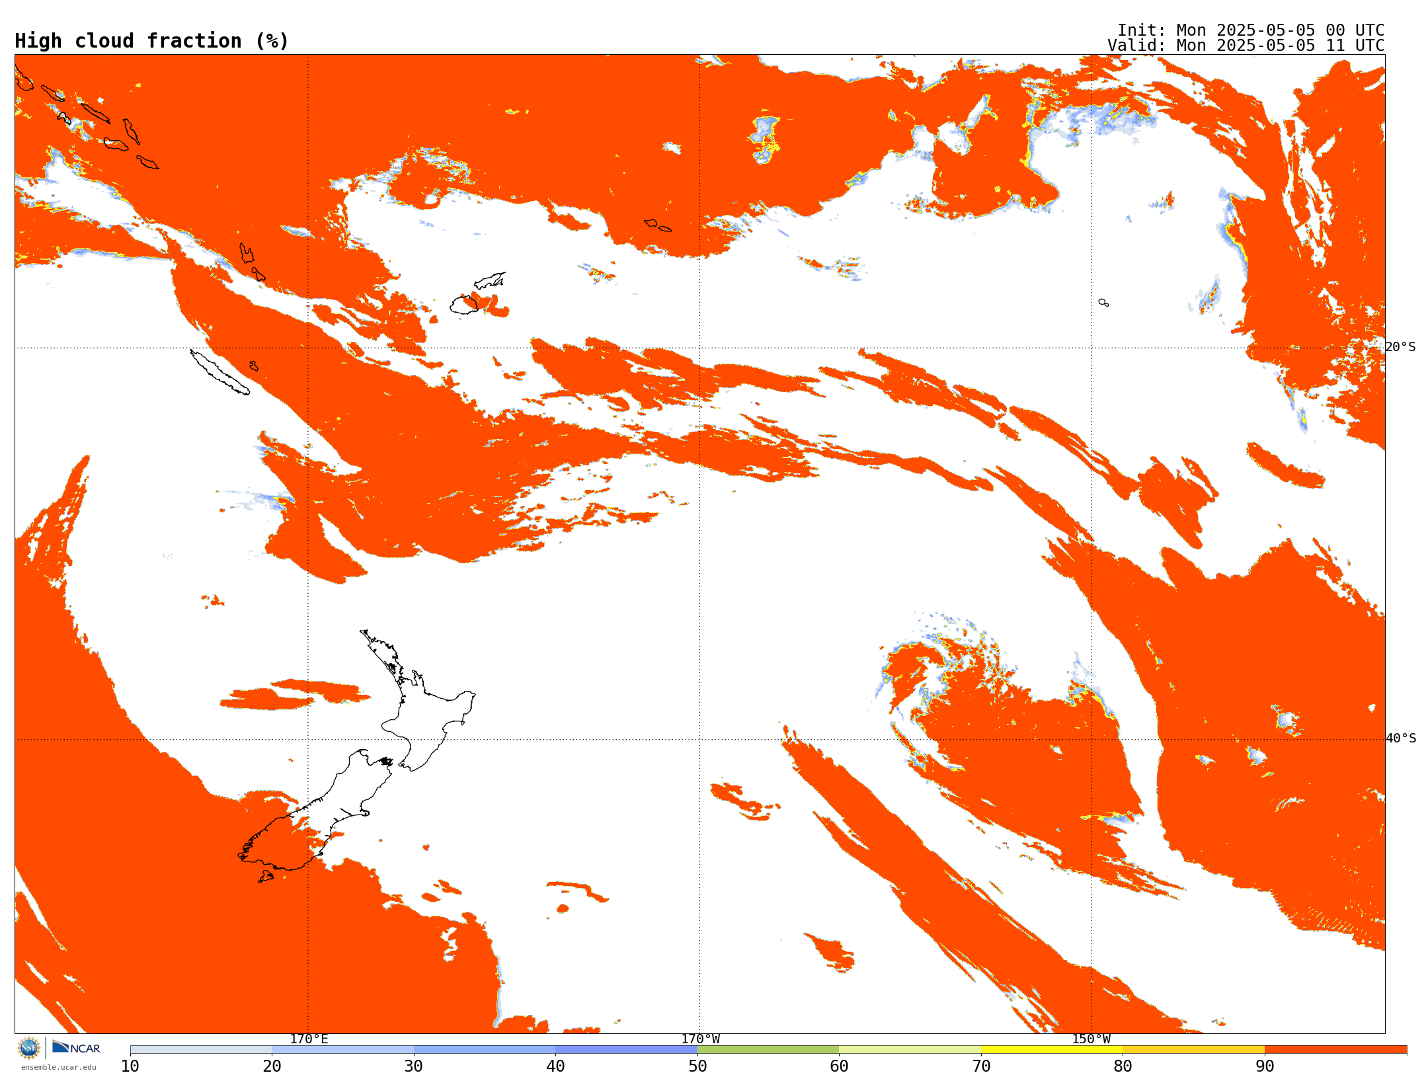Click Fiji's Viti Levu island outline

pos(464,305)
